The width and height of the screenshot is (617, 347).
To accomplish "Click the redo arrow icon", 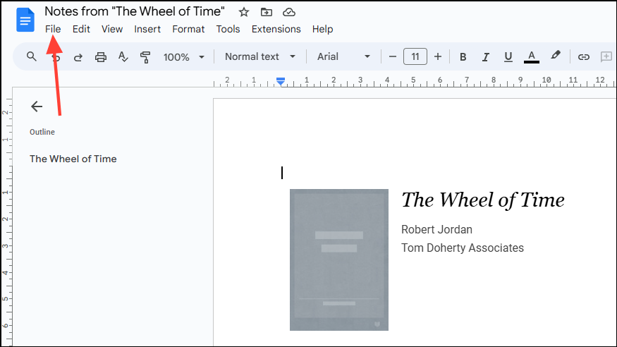I will click(78, 57).
